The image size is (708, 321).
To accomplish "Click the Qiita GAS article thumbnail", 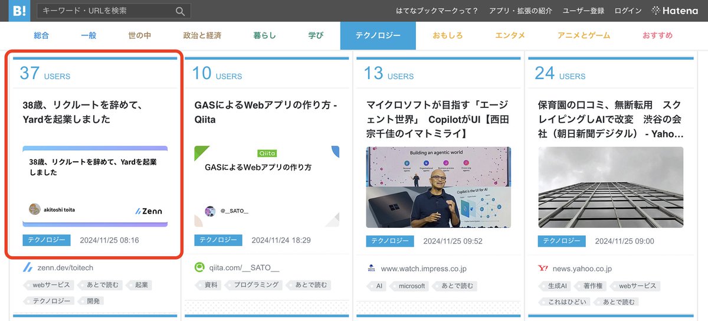I will tap(267, 186).
